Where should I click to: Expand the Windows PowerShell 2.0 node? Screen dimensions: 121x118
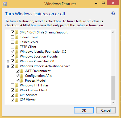click(x=8, y=62)
